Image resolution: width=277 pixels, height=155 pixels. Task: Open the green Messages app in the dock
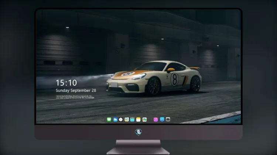pos(109,119)
